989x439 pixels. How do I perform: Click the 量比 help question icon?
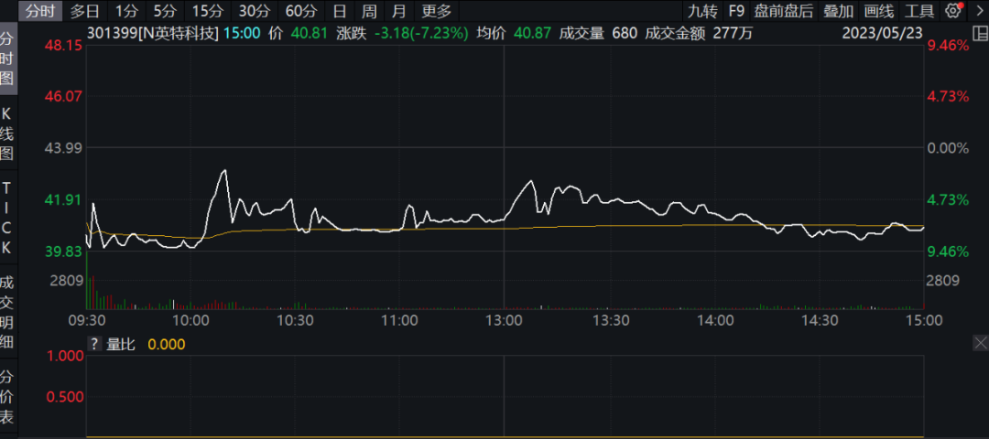point(94,344)
